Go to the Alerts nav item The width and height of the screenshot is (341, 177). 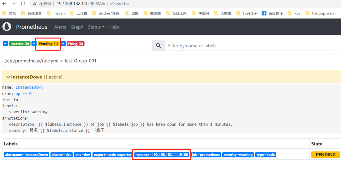pos(60,27)
